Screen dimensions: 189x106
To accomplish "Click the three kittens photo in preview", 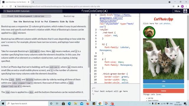I will point(164,59).
